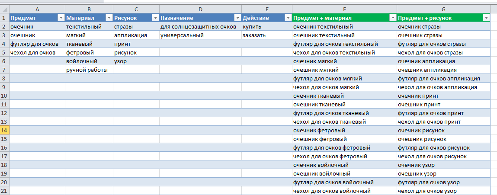Click cell войлочный in column B

click(x=89, y=61)
